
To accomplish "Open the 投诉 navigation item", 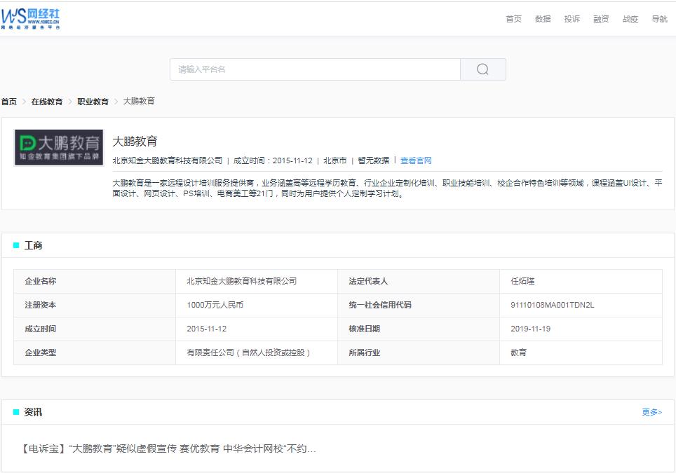I will pos(571,19).
